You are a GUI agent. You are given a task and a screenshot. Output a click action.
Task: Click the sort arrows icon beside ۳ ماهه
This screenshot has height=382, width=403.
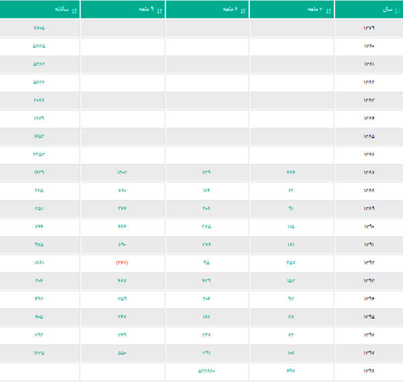pos(328,11)
